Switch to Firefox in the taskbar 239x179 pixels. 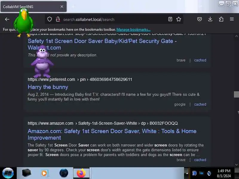[x=82, y=173]
